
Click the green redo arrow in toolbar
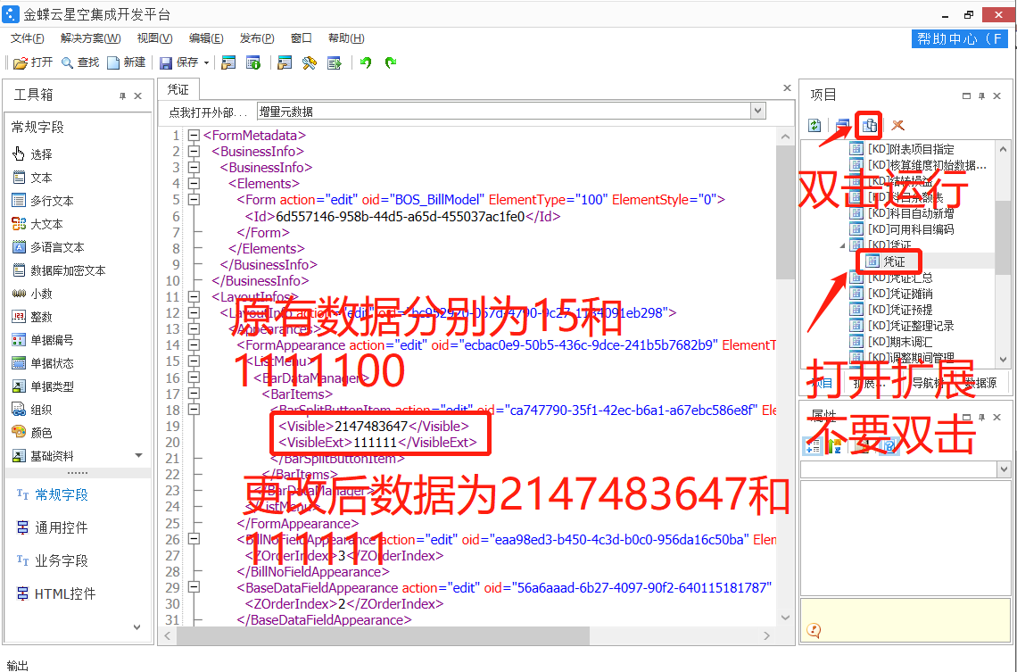click(x=391, y=63)
